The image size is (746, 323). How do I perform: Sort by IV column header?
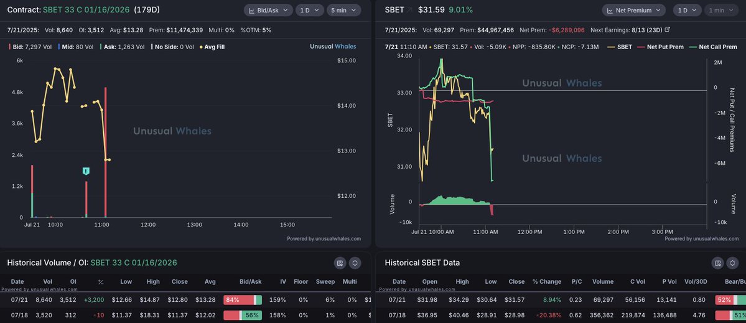coord(283,282)
